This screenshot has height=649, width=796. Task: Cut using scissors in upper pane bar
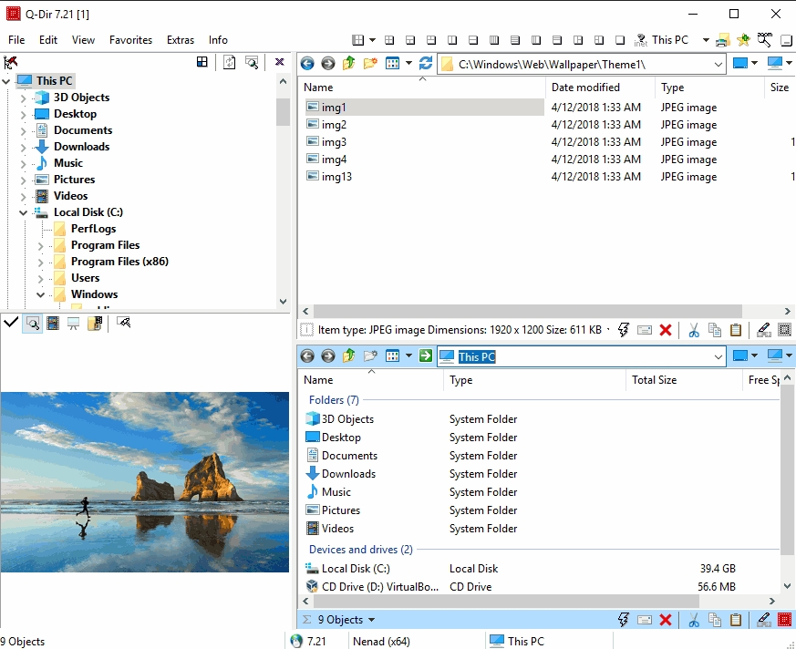click(694, 330)
